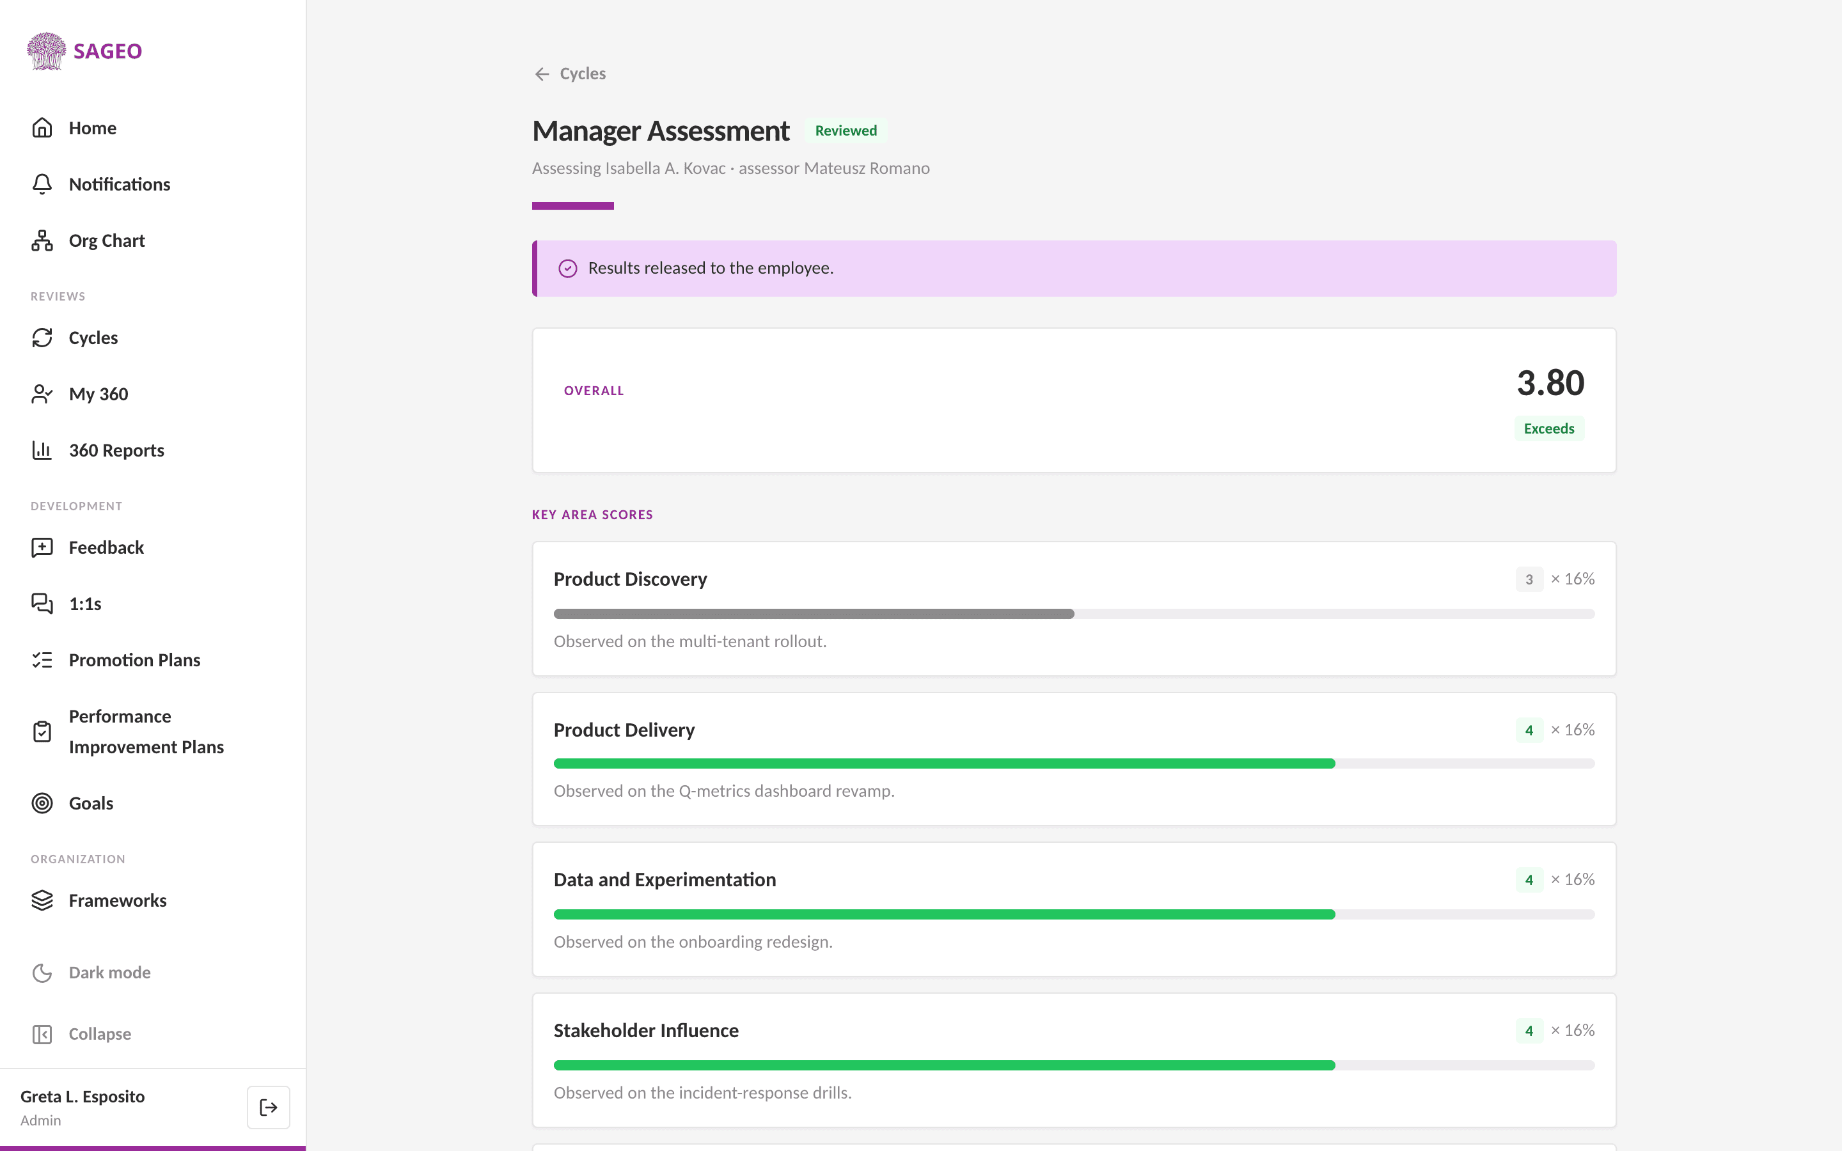This screenshot has height=1151, width=1842.
Task: Click the Performance Improvement Plans clipboard icon
Action: pyautogui.click(x=42, y=732)
